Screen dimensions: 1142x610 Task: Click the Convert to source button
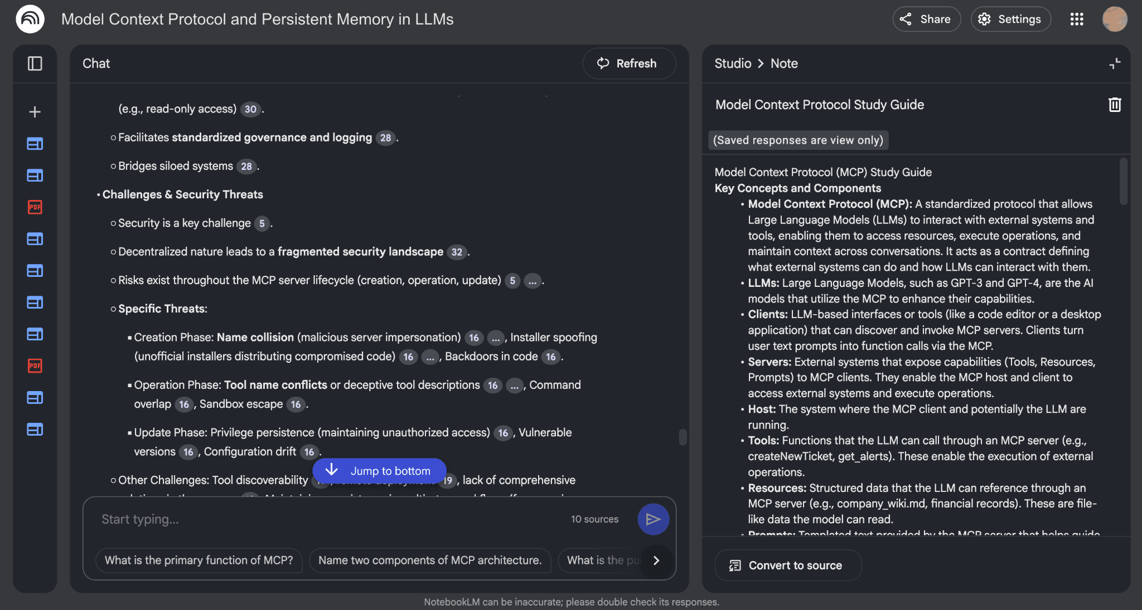click(x=787, y=565)
